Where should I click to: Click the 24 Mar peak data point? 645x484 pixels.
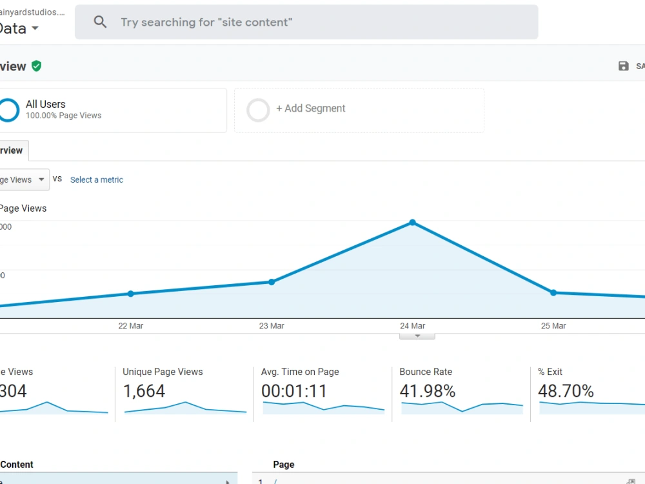coord(413,223)
